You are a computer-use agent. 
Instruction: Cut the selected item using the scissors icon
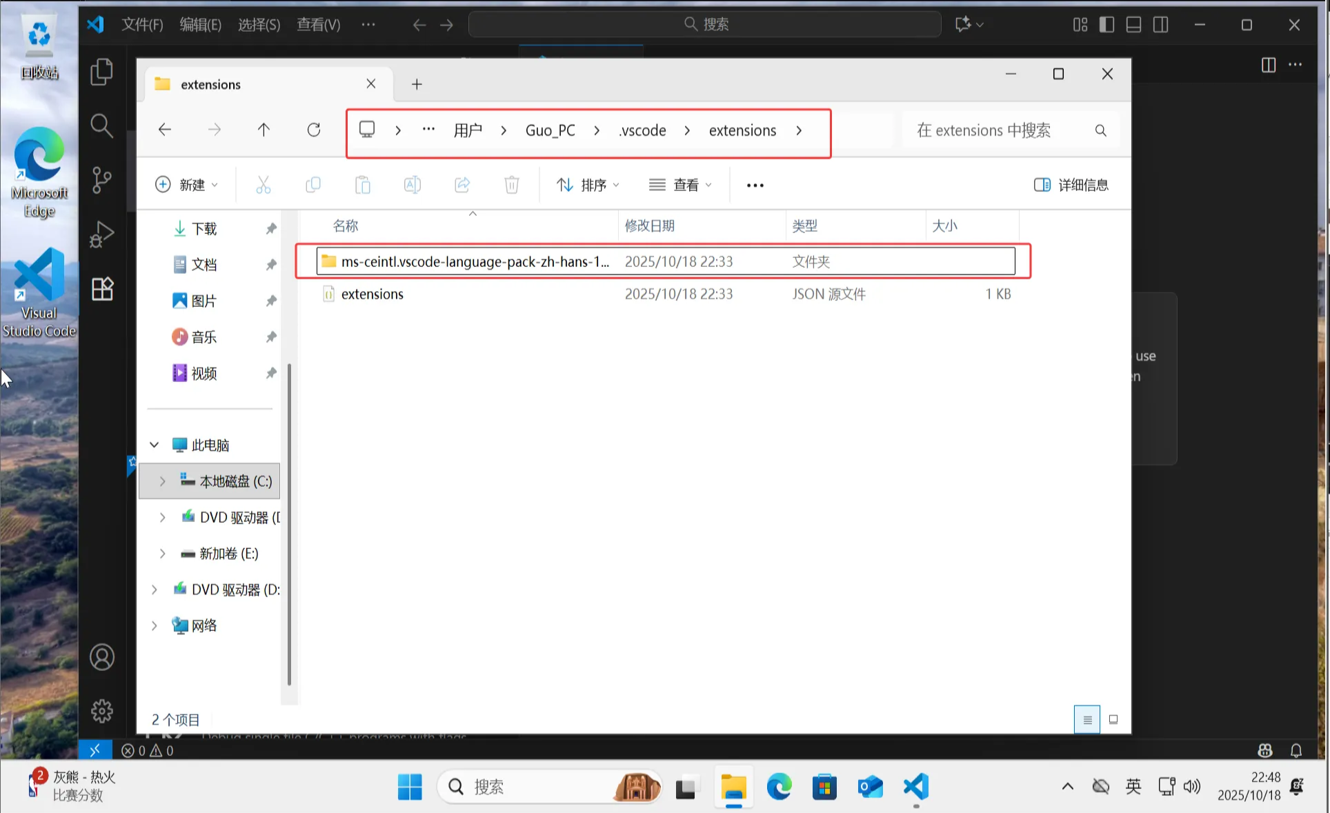(x=264, y=184)
